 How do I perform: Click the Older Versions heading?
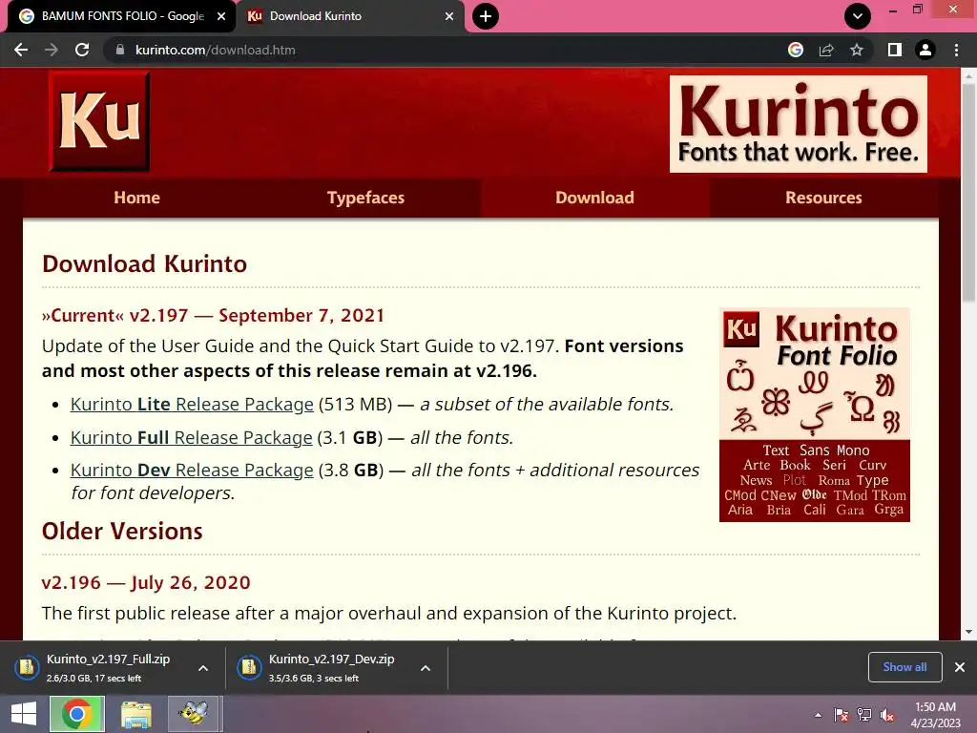(122, 531)
